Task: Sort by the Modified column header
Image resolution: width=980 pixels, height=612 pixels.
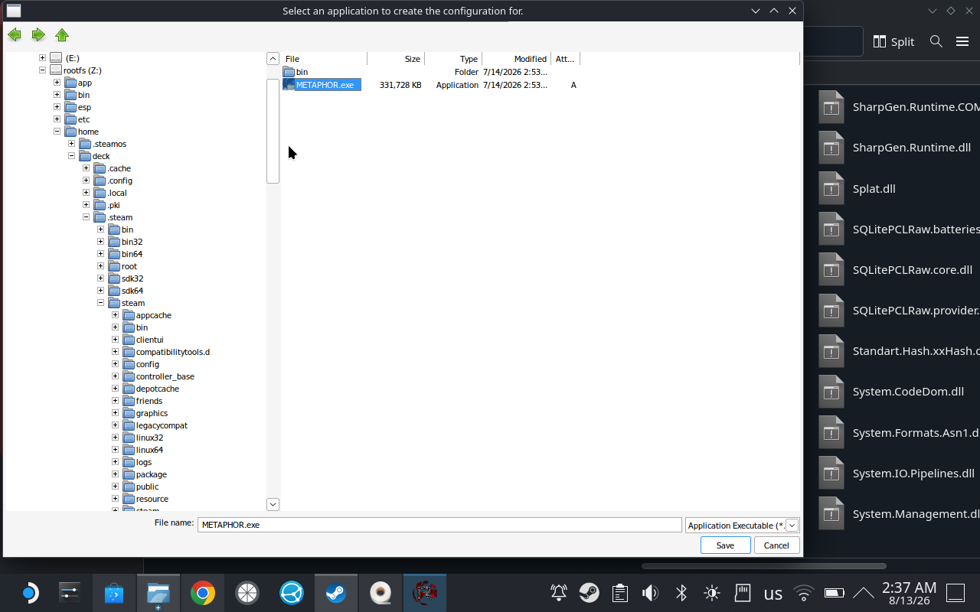Action: tap(516, 59)
